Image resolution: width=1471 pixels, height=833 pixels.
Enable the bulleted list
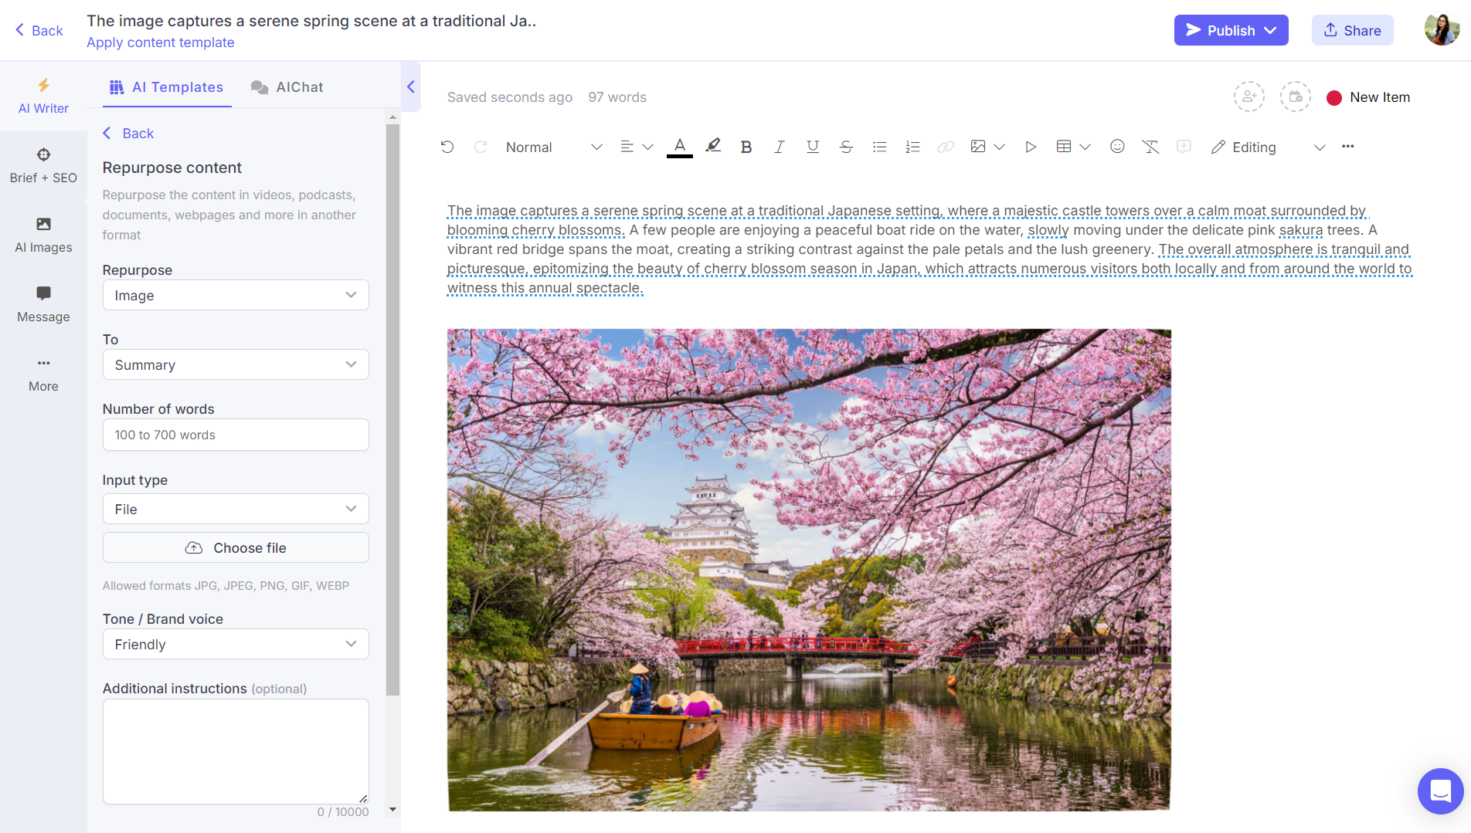coord(879,146)
